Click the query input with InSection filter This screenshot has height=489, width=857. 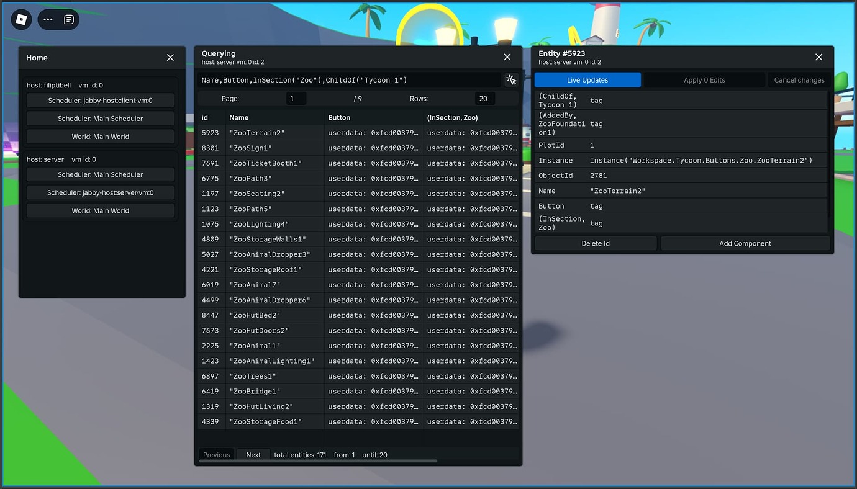click(348, 79)
